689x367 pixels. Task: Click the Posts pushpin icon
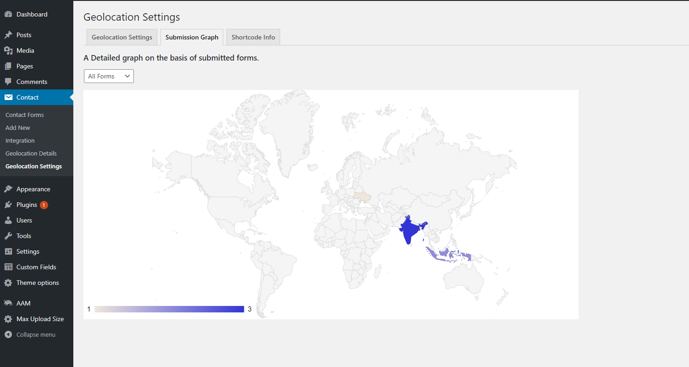pyautogui.click(x=8, y=35)
